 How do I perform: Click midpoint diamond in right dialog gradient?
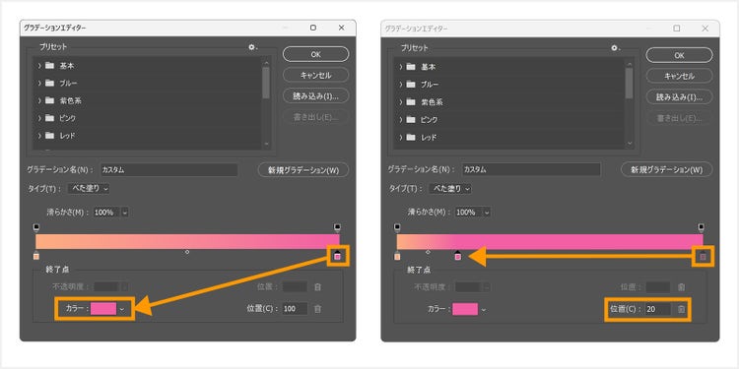[428, 252]
